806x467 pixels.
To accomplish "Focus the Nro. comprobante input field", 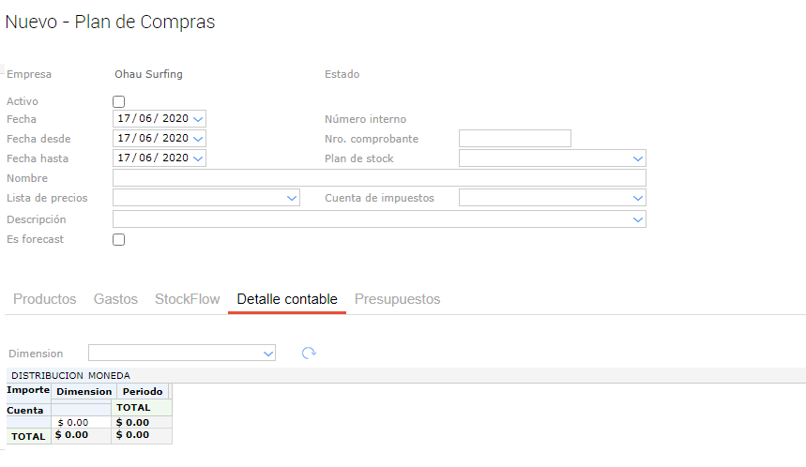I will 514,139.
